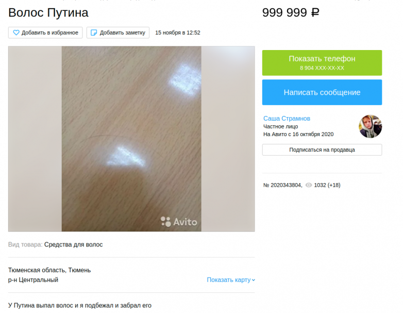Click the masked phone digits 8 904 XXX-XX-XX
Viewport: 403px width, 313px height.
pos(322,68)
